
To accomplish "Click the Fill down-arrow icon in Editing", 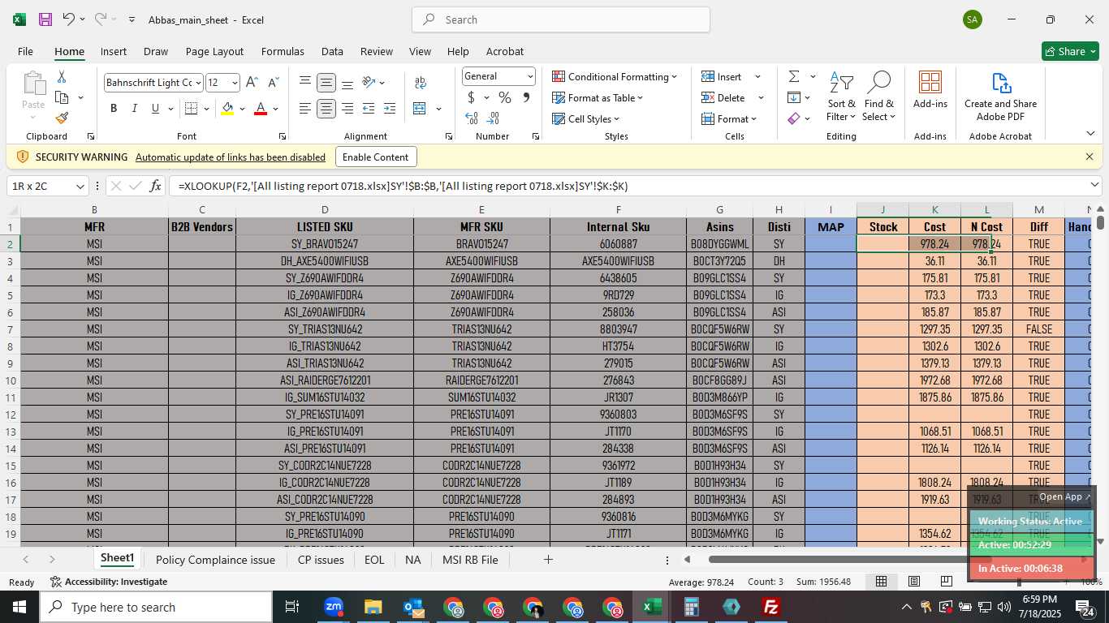I will click(x=794, y=97).
